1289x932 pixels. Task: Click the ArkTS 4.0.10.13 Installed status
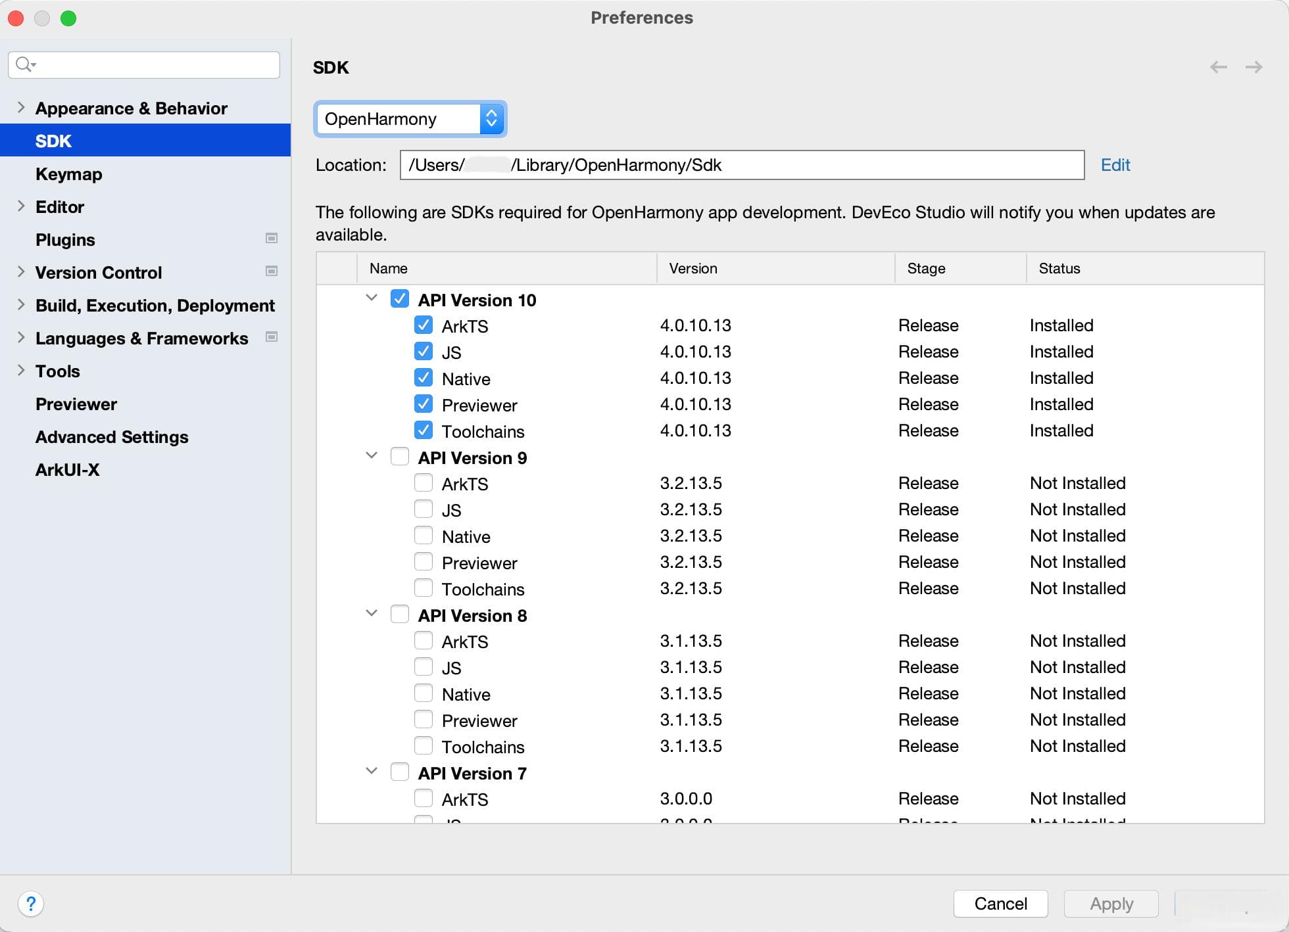pos(1061,325)
